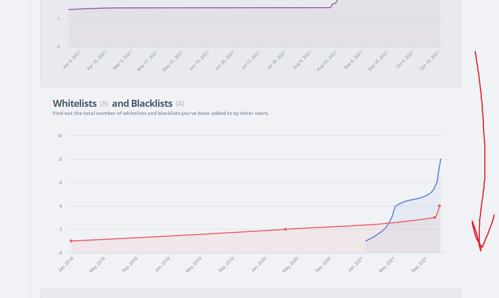Click the 'Jul 12, 2021' axis label
This screenshot has height=298, width=499.
[x=251, y=60]
